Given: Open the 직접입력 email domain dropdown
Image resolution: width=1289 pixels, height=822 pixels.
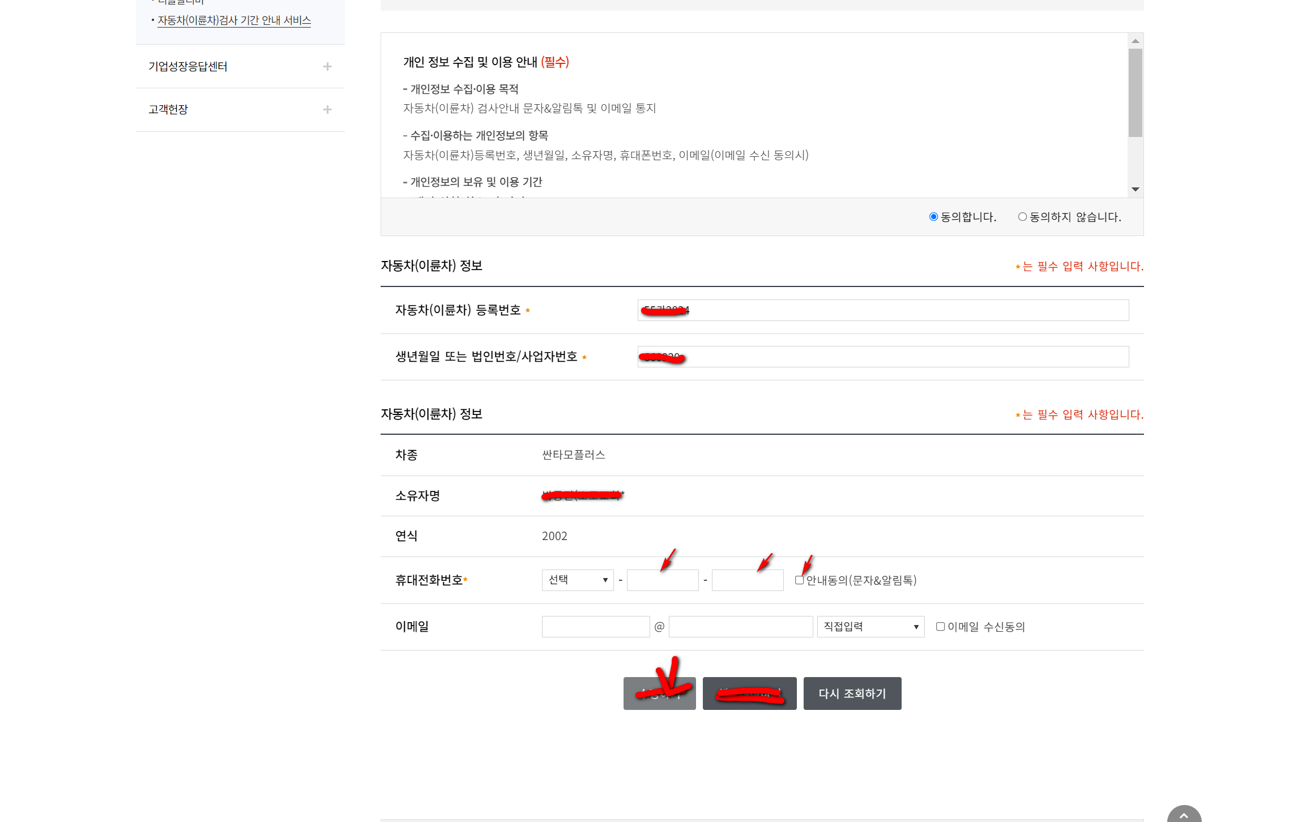Looking at the screenshot, I should point(870,627).
